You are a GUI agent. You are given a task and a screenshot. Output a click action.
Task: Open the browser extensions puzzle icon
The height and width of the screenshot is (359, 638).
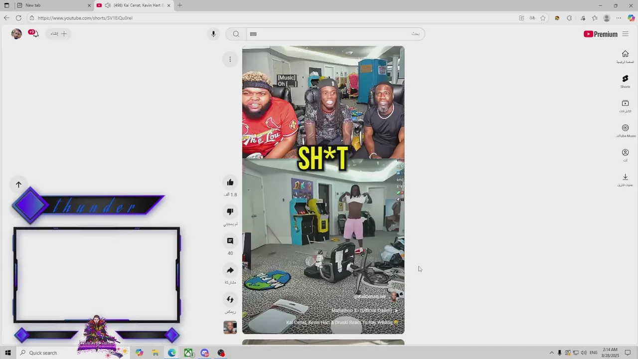(569, 18)
